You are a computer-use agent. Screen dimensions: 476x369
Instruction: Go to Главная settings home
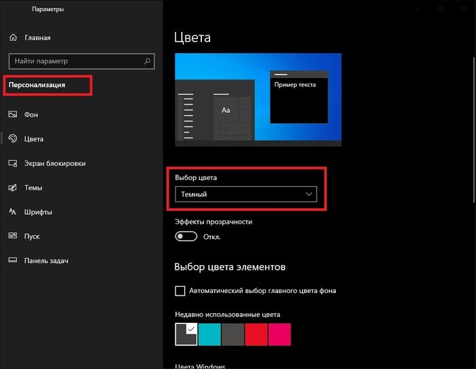(x=37, y=37)
